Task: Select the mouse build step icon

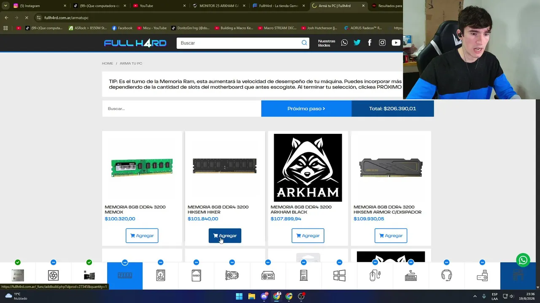Action: click(x=375, y=276)
